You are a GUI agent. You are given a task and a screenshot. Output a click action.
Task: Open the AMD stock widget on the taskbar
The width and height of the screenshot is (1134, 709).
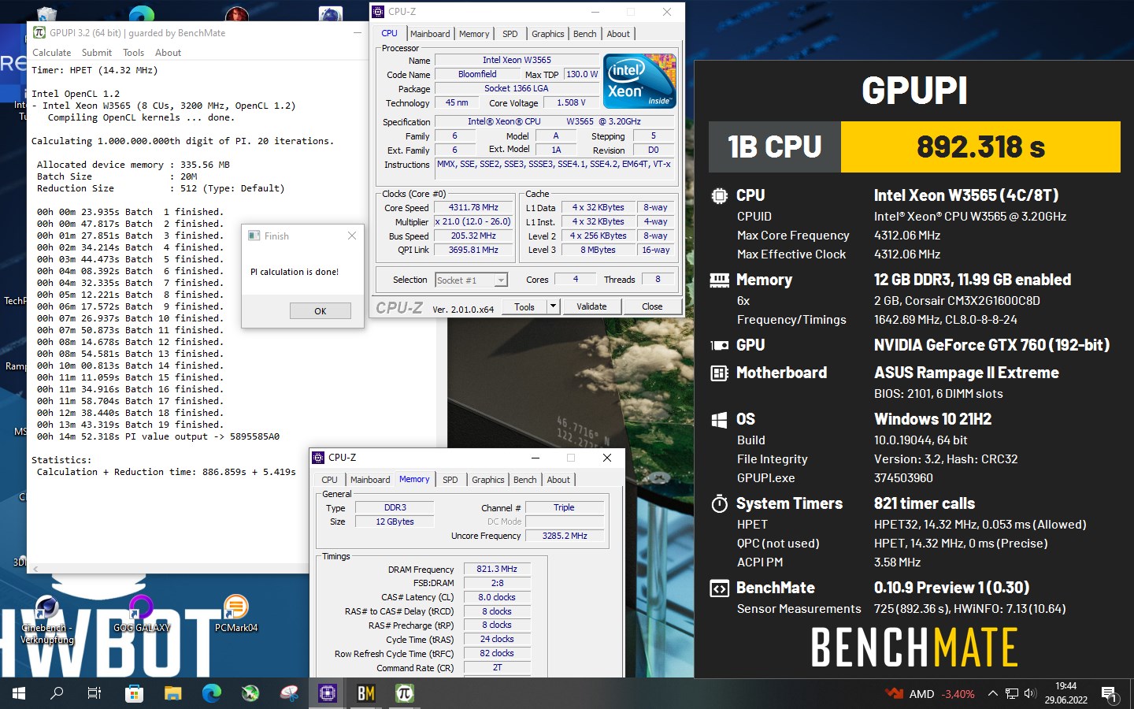[x=930, y=694]
